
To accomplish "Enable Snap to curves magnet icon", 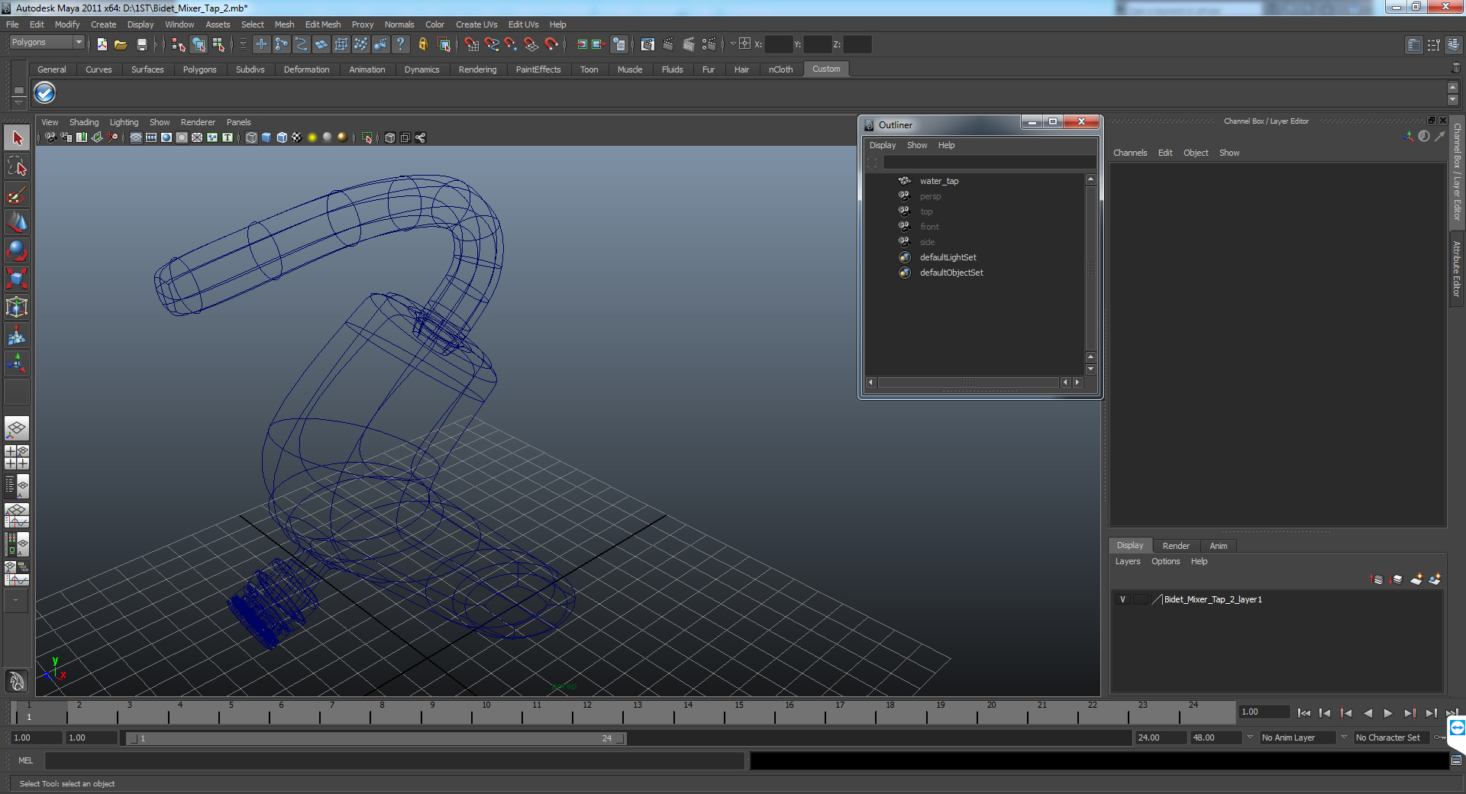I will click(x=492, y=44).
